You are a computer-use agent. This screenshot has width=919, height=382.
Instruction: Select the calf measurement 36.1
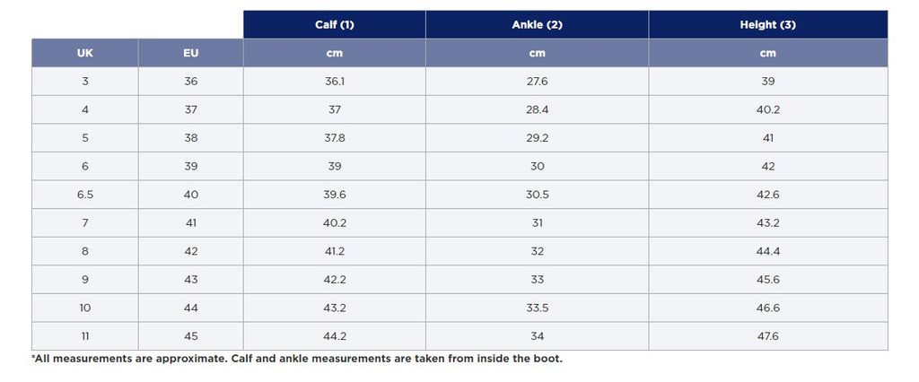[335, 82]
